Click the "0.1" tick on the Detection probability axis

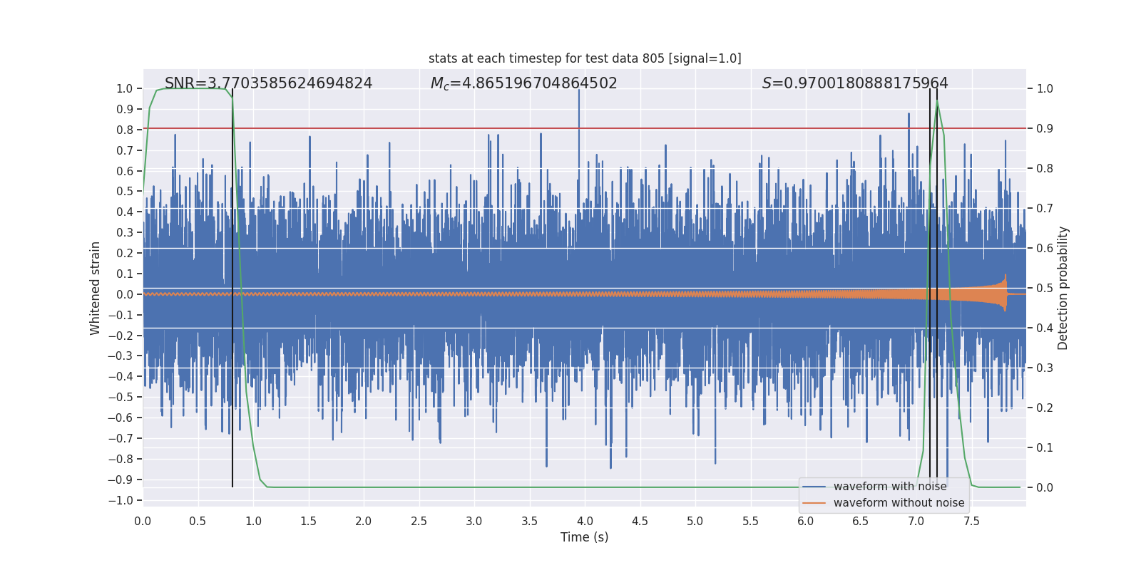[x=1045, y=448]
